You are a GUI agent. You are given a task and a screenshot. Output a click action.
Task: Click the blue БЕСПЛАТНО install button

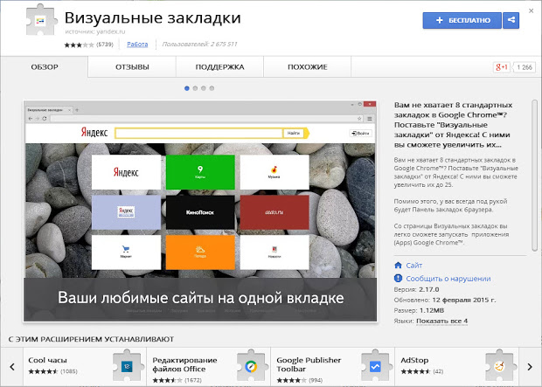[x=462, y=20]
